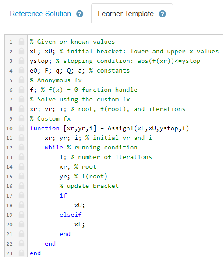Click '% number of iterations' comment
The width and height of the screenshot is (223, 260).
point(111,157)
